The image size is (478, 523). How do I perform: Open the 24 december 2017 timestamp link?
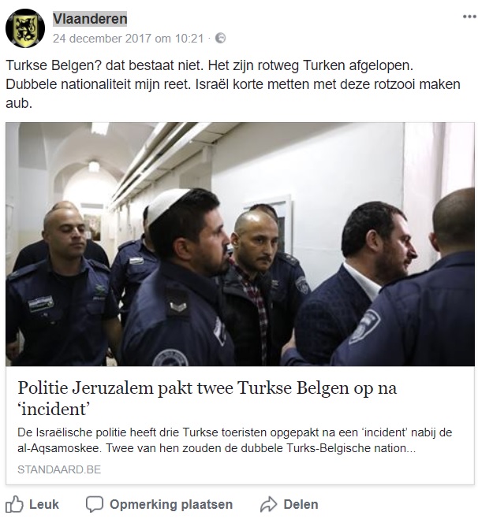(x=128, y=39)
